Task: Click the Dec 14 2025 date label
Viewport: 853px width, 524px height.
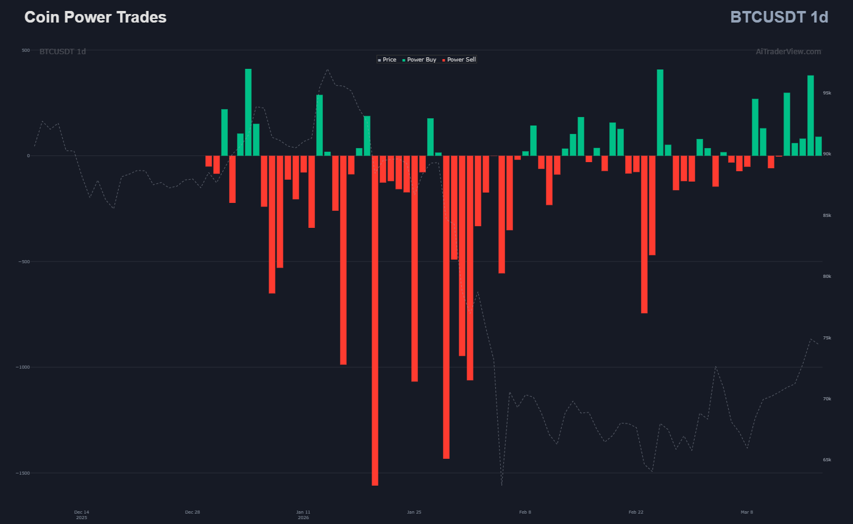Action: point(82,514)
